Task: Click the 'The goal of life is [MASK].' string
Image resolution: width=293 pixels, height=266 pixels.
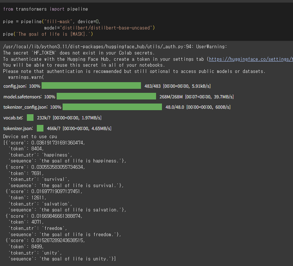Action: (53, 34)
